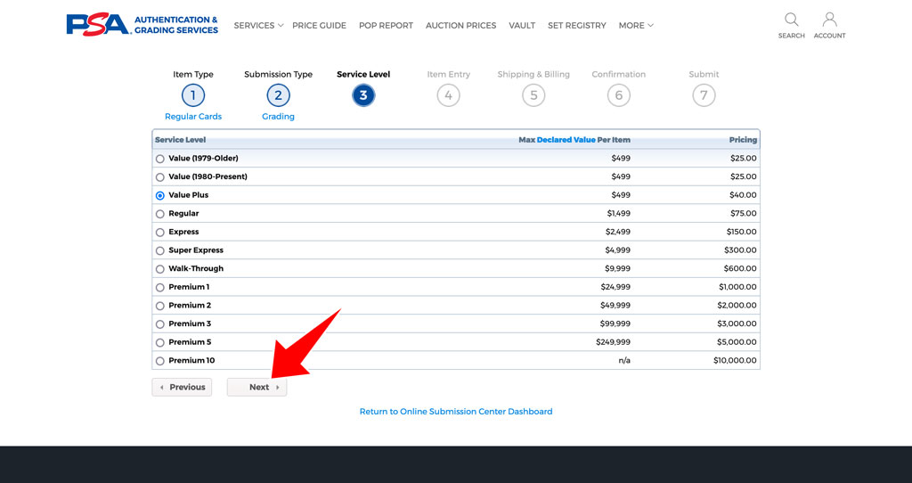The image size is (912, 483).
Task: Choose the Super Express radio button
Action: coord(160,250)
